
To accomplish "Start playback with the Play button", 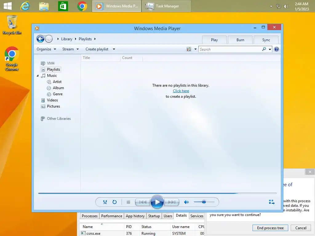I will [157, 202].
